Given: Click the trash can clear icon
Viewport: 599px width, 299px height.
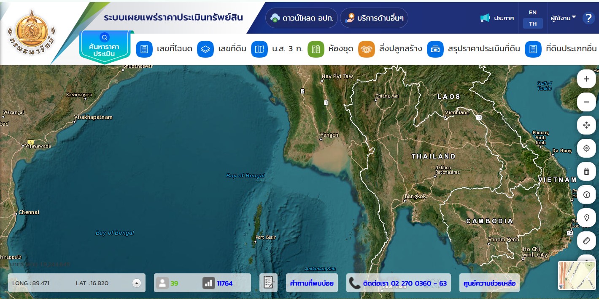Looking at the screenshot, I should click(586, 171).
